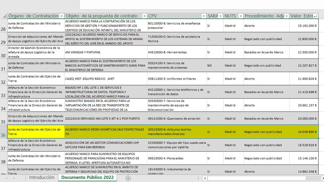
Task: Select row header 37
Action: 3,145
